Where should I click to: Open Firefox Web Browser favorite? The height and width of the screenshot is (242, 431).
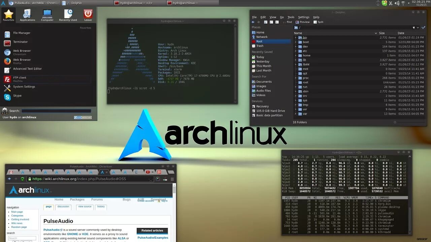(47, 61)
